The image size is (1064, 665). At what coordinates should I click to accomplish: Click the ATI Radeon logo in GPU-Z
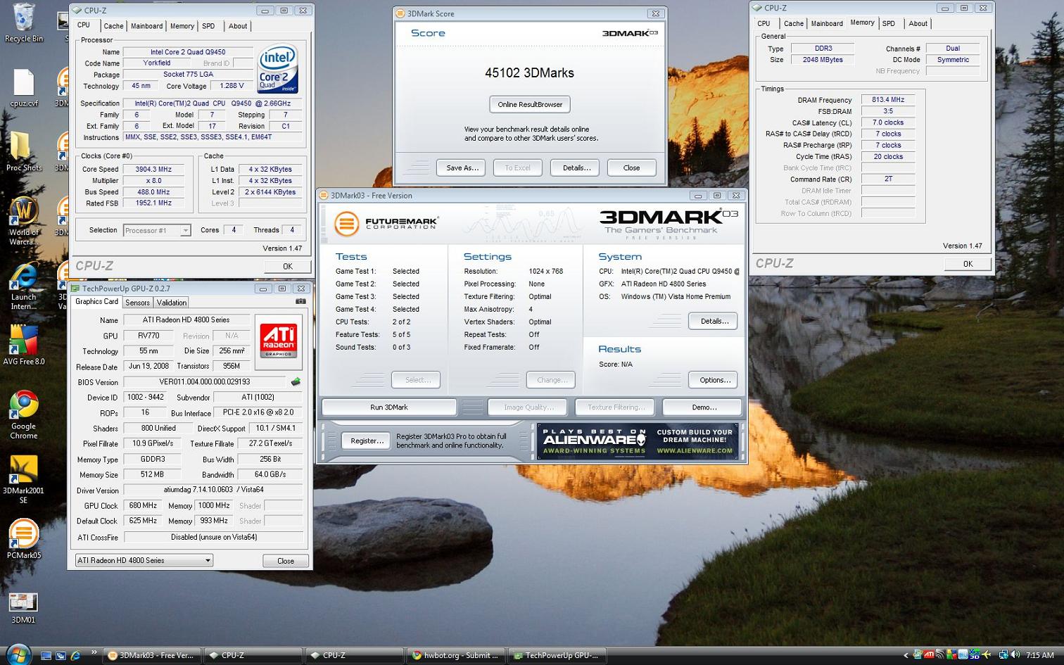pyautogui.click(x=278, y=341)
